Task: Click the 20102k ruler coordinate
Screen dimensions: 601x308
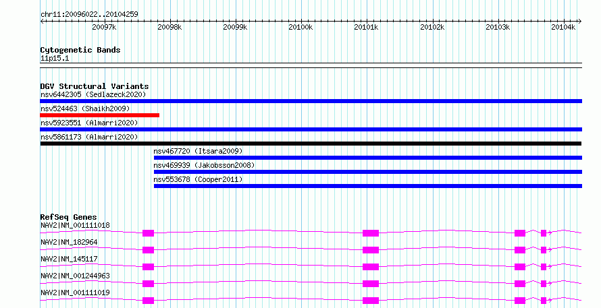Action: 432,27
